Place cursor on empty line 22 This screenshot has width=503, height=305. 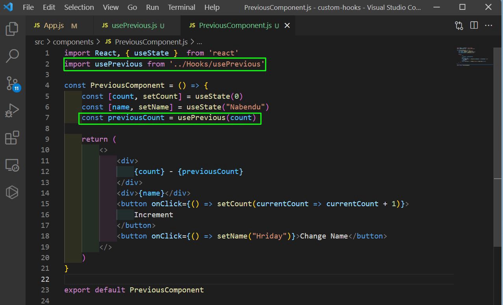[x=259, y=279]
